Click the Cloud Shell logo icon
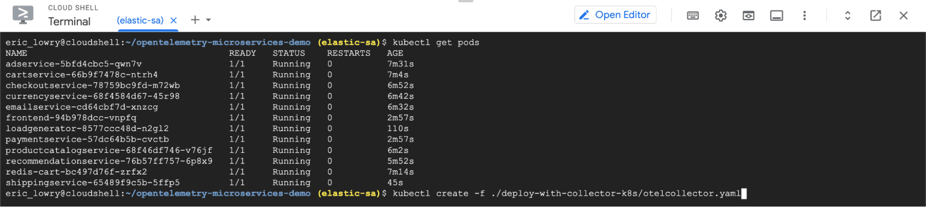 click(23, 15)
